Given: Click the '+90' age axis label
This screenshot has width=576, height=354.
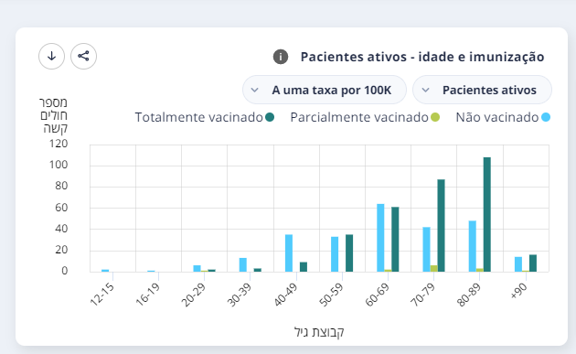Looking at the screenshot, I should coord(519,291).
